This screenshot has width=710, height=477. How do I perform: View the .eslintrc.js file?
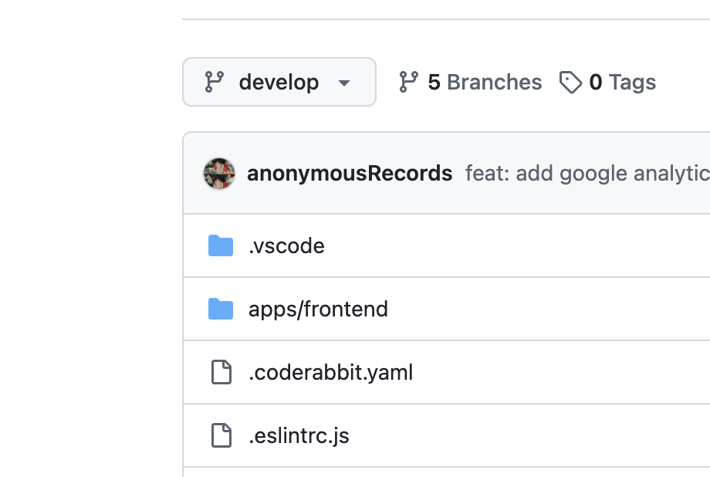299,436
